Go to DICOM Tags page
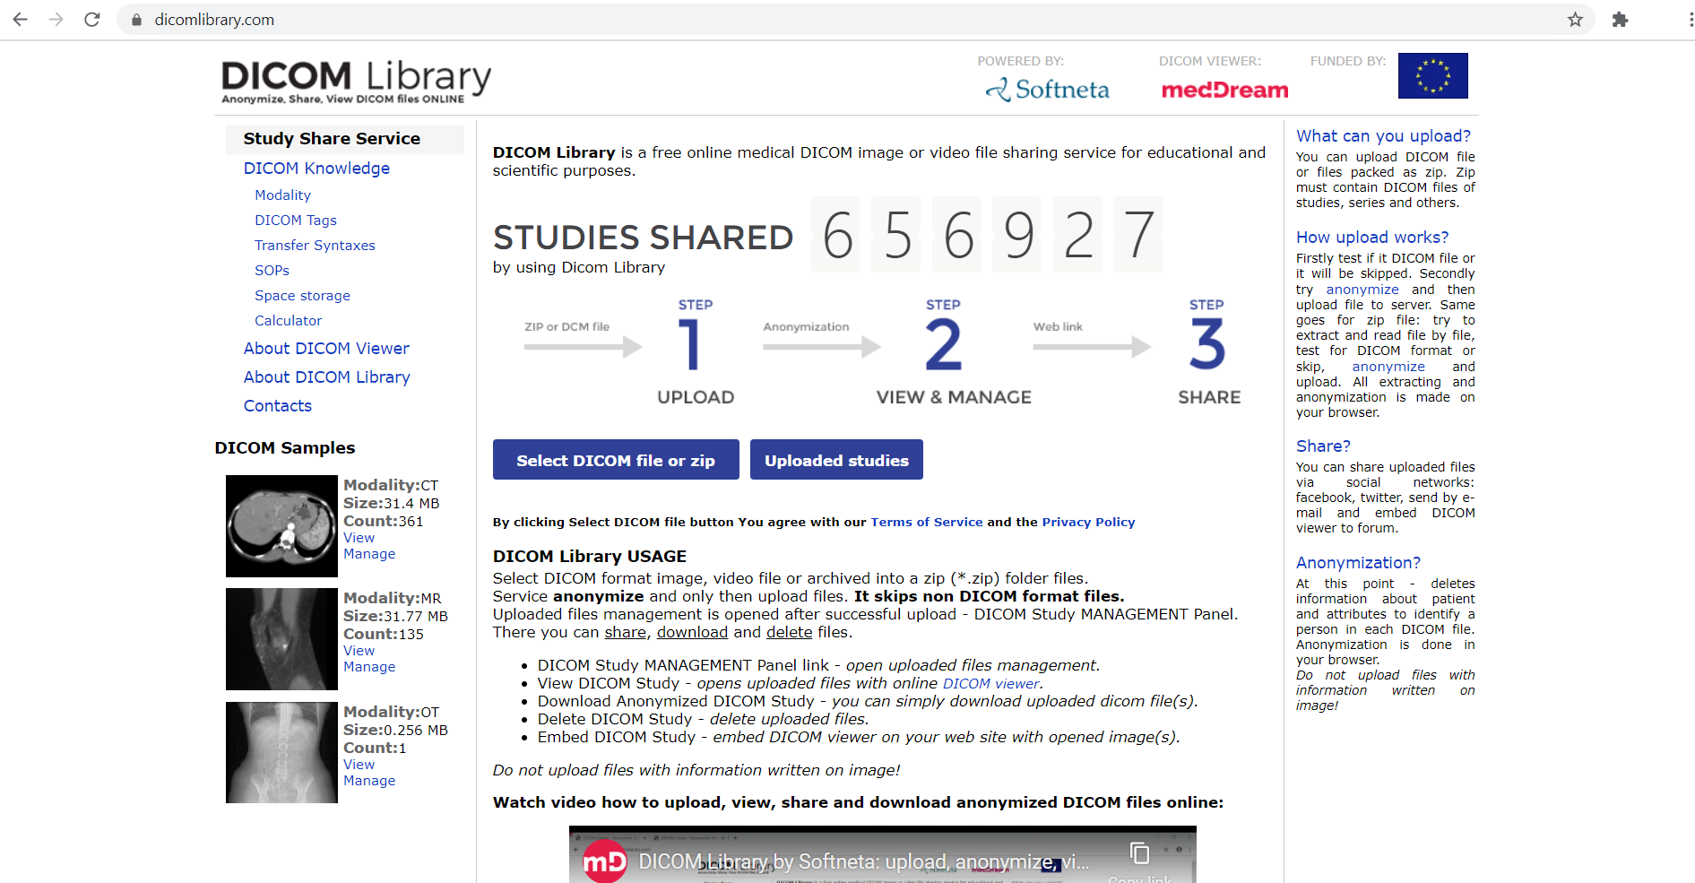The width and height of the screenshot is (1695, 883). pos(296,221)
